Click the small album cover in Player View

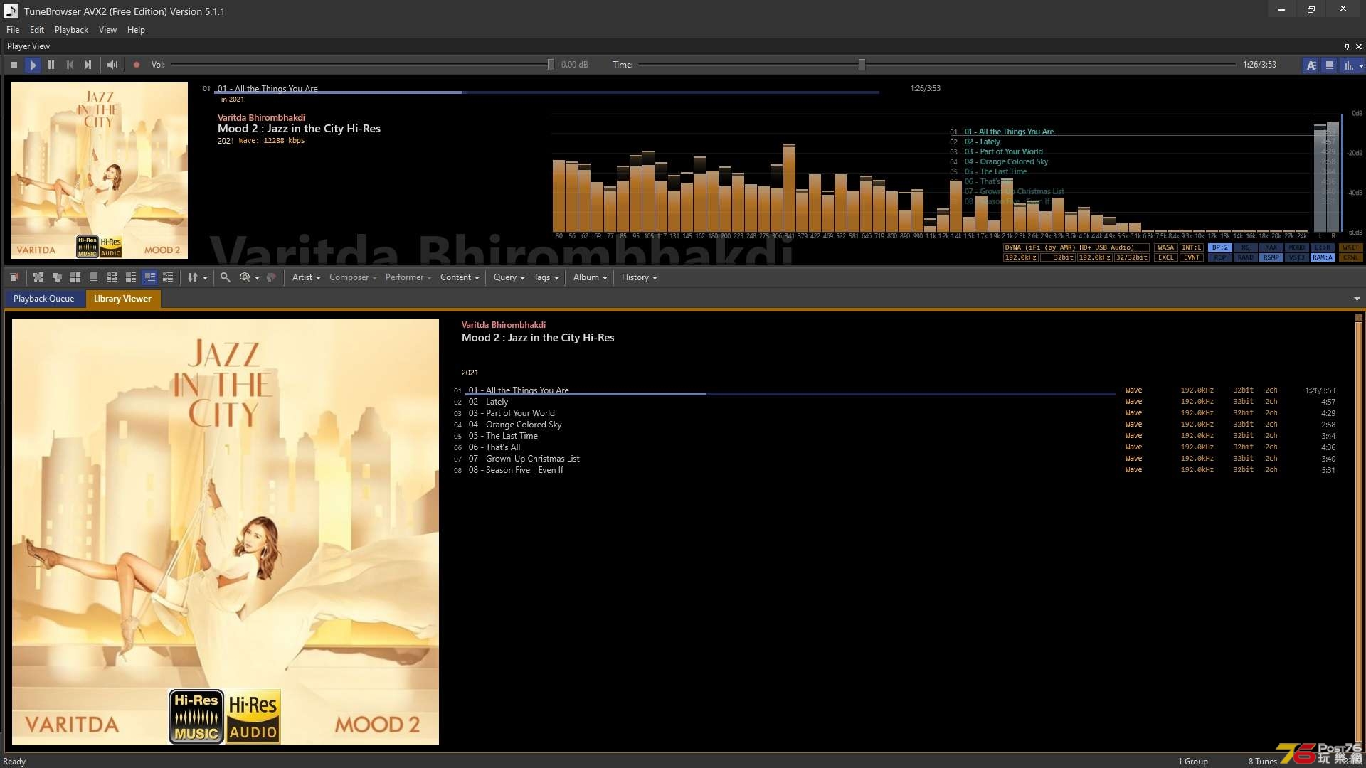click(100, 171)
